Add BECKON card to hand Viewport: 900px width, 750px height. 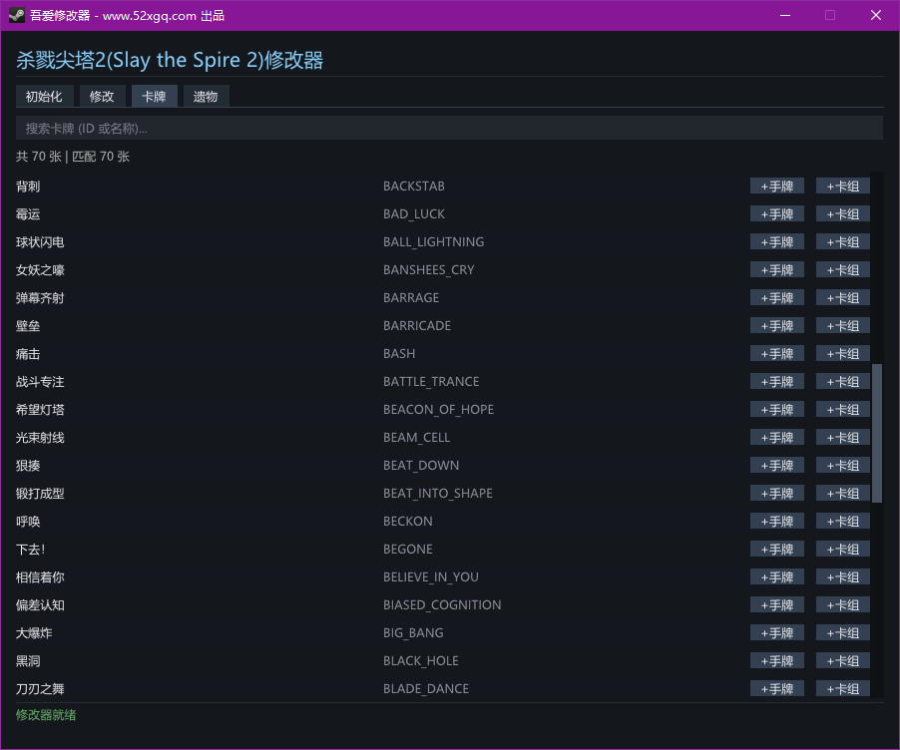[776, 522]
